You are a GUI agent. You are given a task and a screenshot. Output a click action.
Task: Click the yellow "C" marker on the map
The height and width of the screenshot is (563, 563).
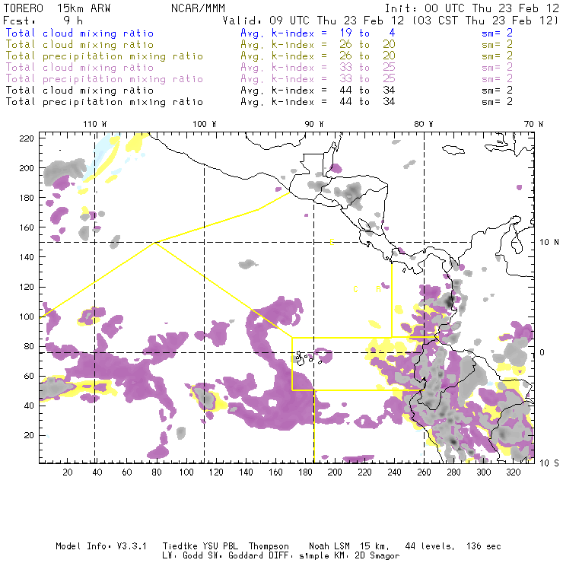[x=355, y=289]
